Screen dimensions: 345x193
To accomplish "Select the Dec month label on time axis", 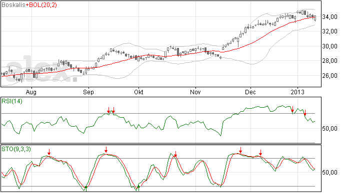I will coord(250,92).
